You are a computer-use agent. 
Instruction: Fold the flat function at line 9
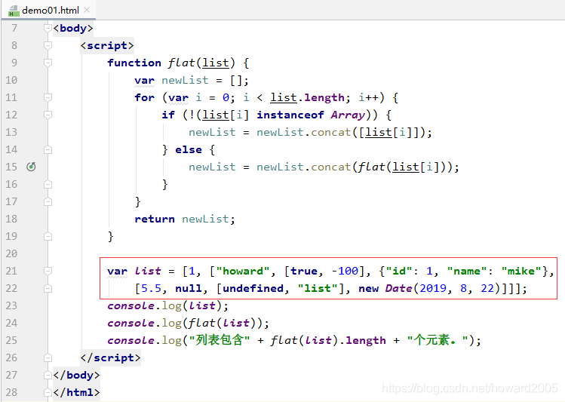[48, 63]
